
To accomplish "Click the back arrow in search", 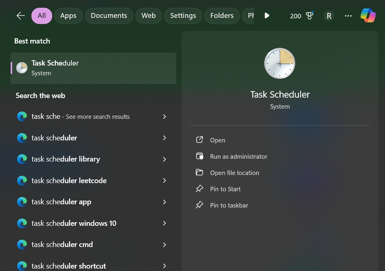I will coord(20,16).
